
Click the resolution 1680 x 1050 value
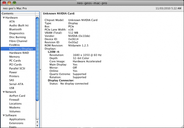click(87, 55)
